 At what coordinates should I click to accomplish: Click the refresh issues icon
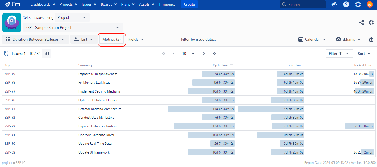[x=6, y=54]
